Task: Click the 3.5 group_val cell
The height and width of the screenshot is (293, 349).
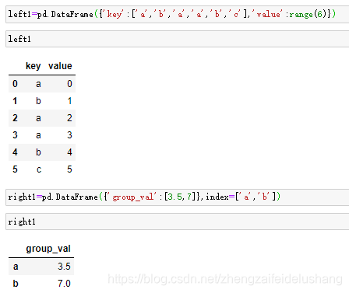Action: point(64,267)
